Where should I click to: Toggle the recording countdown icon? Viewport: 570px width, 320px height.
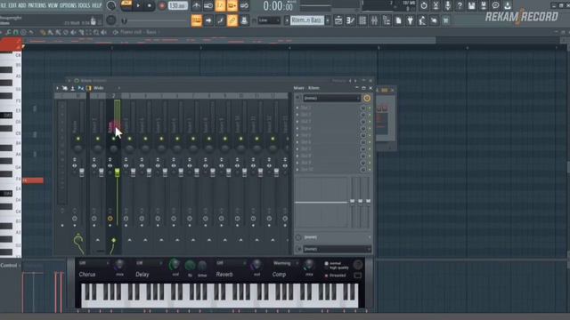(x=220, y=5)
